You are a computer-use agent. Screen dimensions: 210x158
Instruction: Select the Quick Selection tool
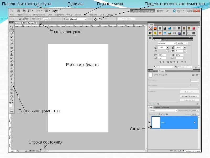click(12, 37)
